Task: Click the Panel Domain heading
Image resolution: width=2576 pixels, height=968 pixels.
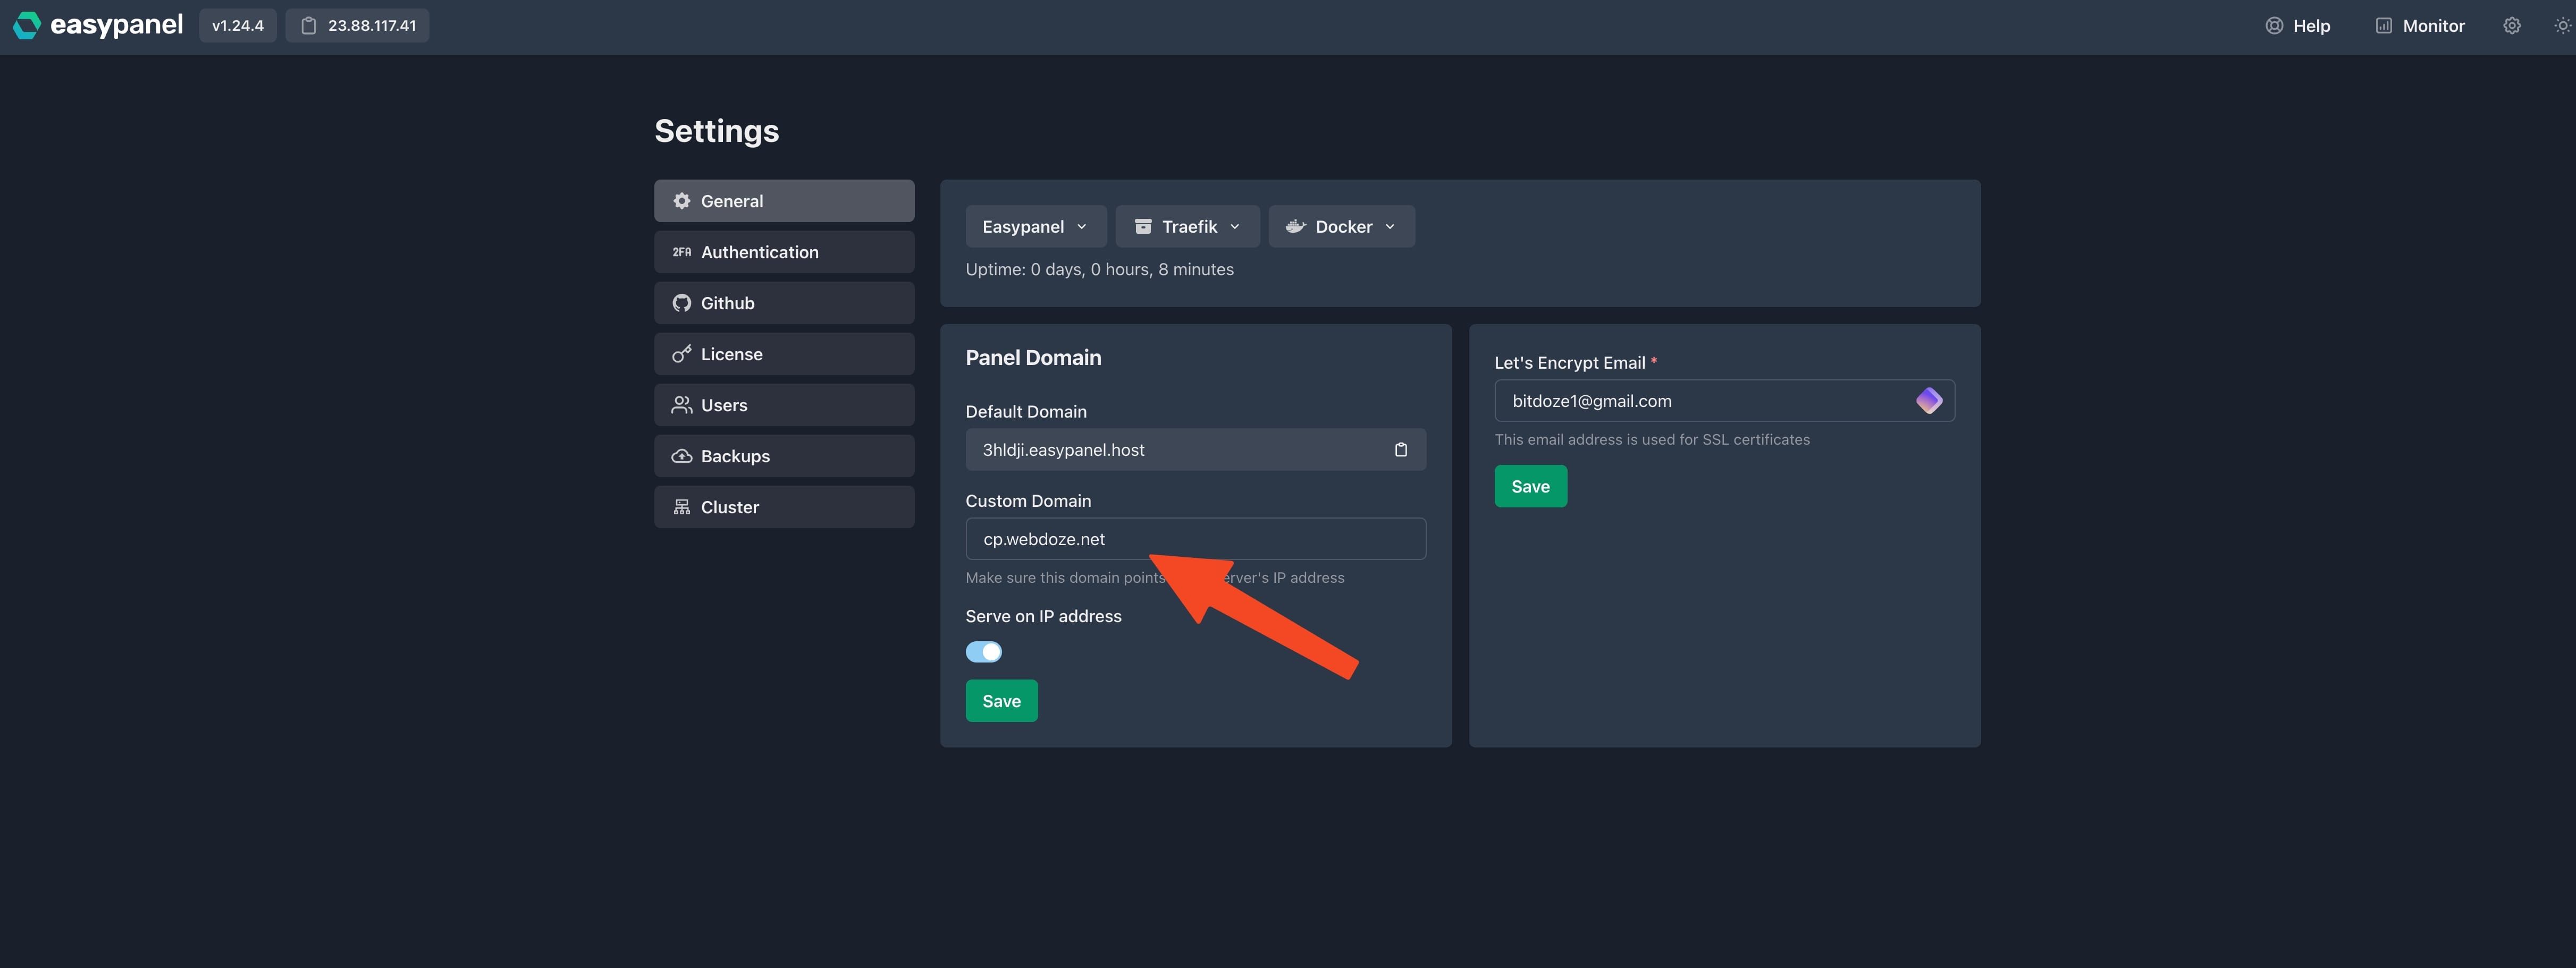Action: (x=1033, y=358)
